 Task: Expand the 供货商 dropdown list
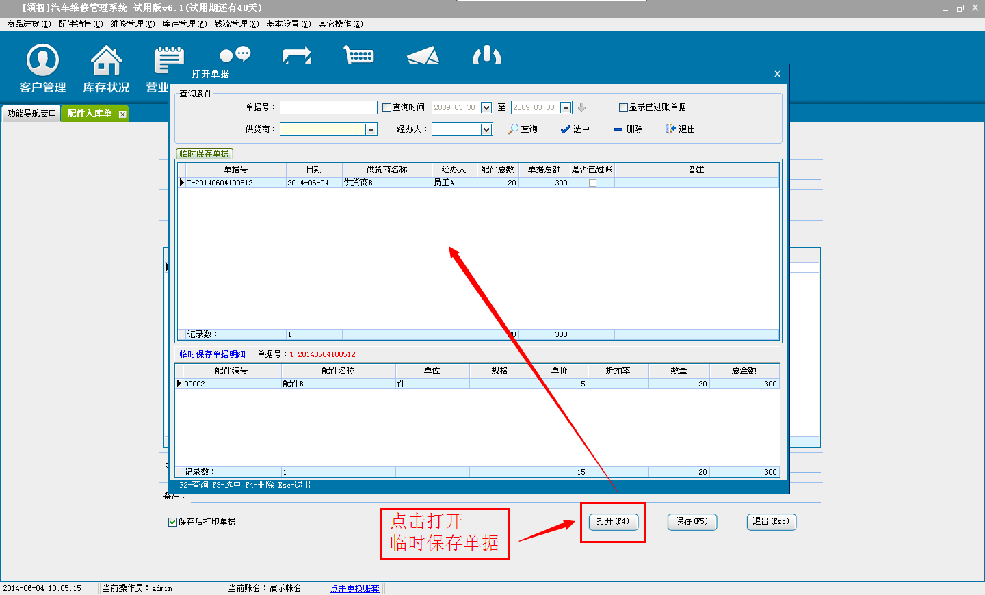371,129
